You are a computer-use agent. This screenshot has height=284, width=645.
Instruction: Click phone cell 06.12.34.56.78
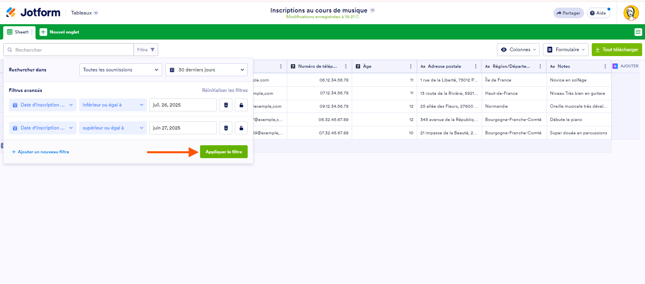coord(319,80)
